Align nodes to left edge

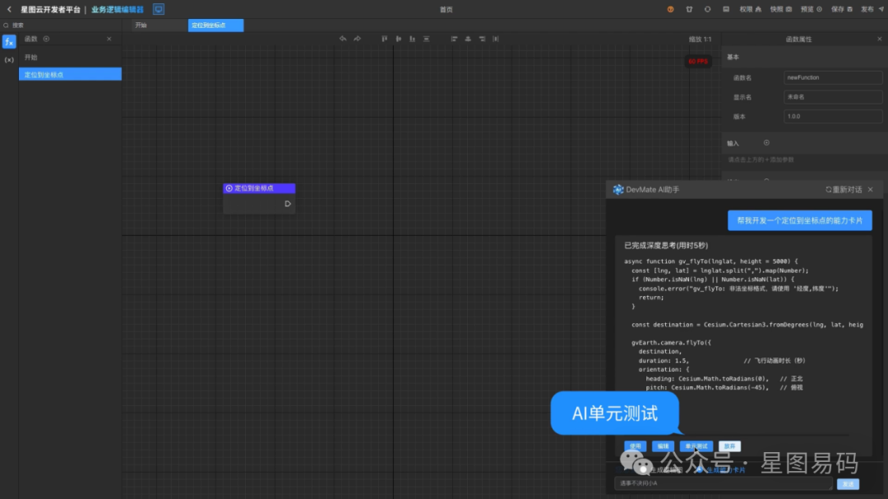point(454,39)
